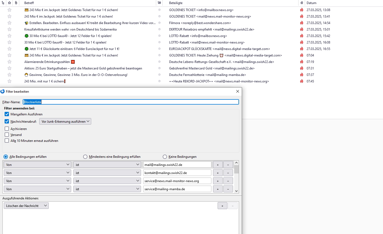Open Vor Junk-Erkennung ausführen dropdown

(65, 122)
